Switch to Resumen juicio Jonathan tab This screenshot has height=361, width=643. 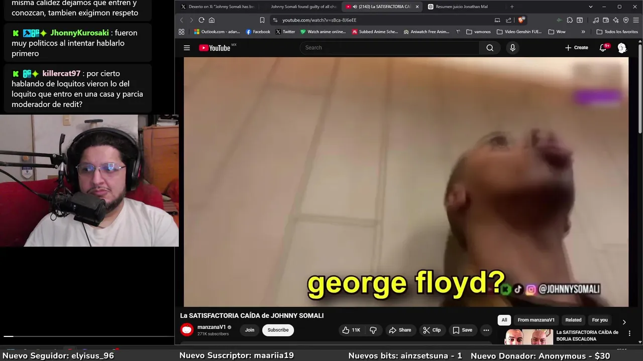coord(462,7)
